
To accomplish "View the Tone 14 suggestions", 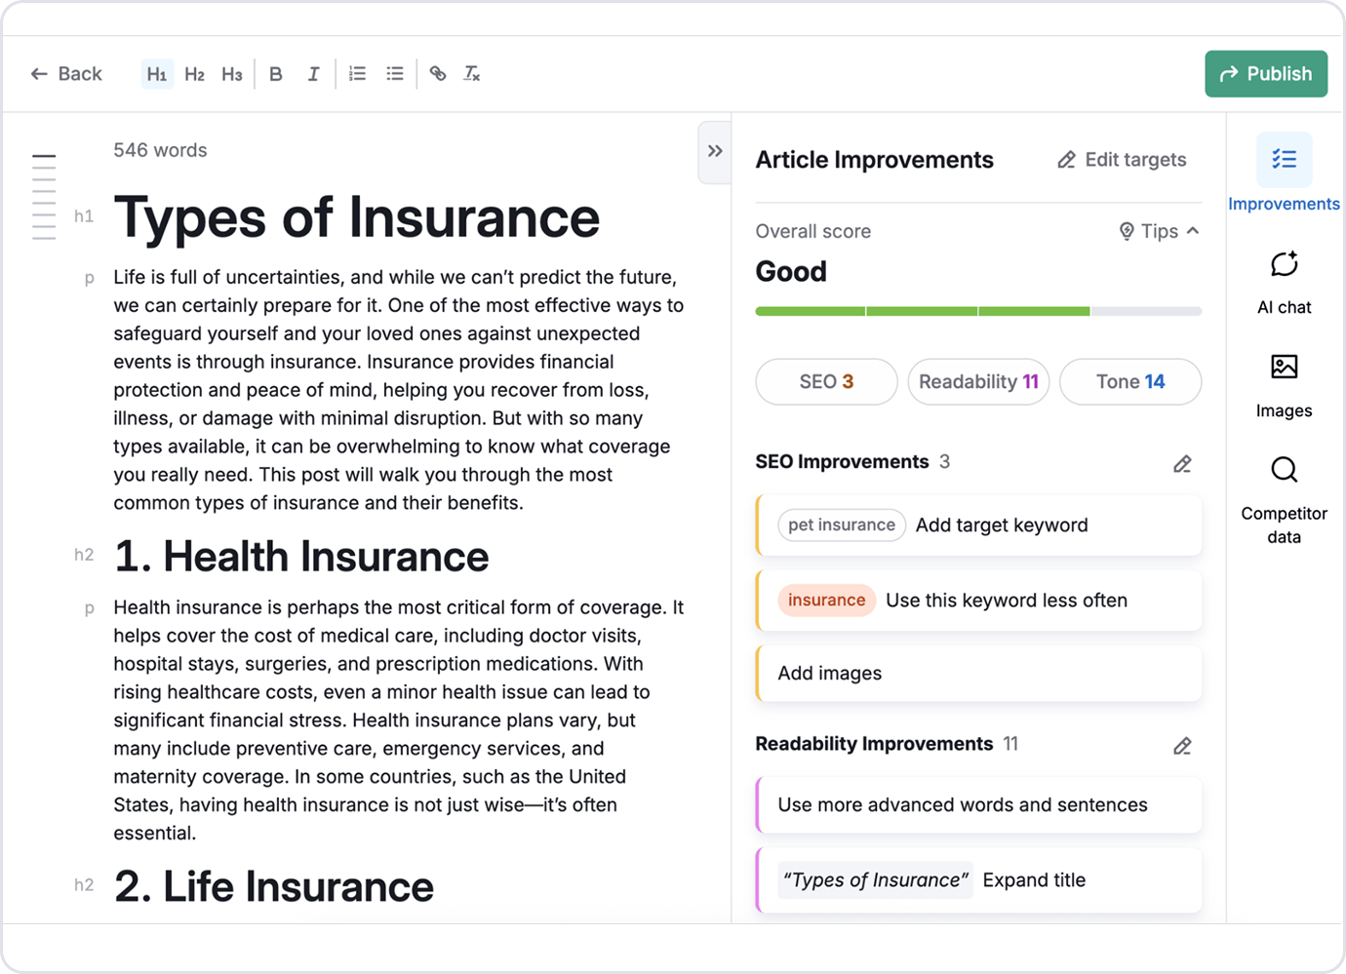I will (1130, 381).
